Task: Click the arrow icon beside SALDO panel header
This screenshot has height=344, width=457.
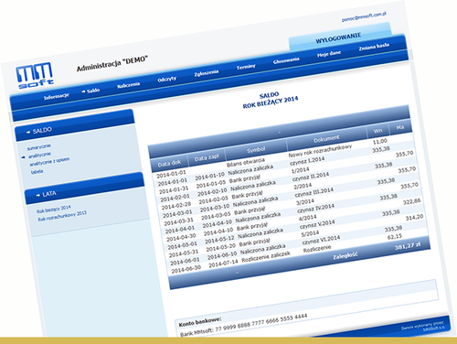Action: pos(28,132)
